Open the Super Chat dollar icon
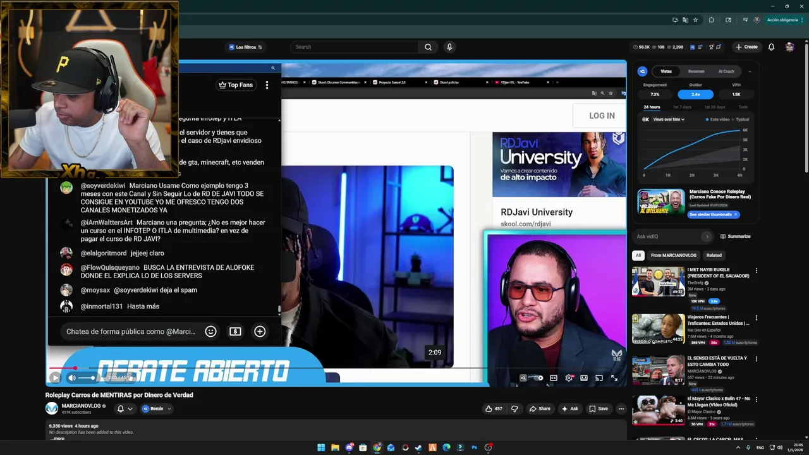This screenshot has width=809, height=455. pos(235,331)
